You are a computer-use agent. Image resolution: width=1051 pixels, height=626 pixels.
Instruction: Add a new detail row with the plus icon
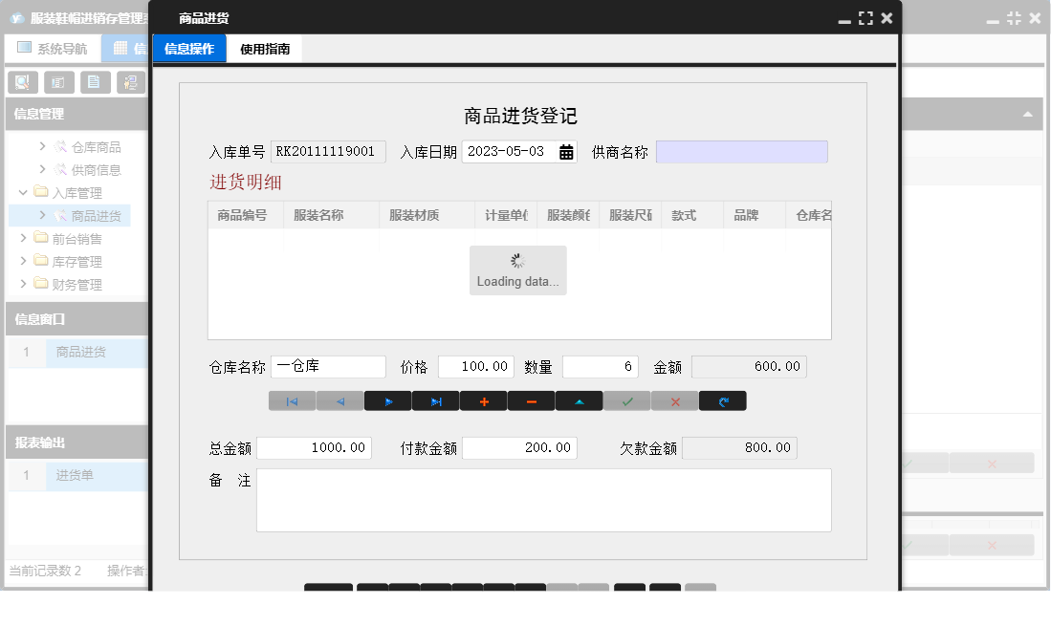(x=484, y=400)
